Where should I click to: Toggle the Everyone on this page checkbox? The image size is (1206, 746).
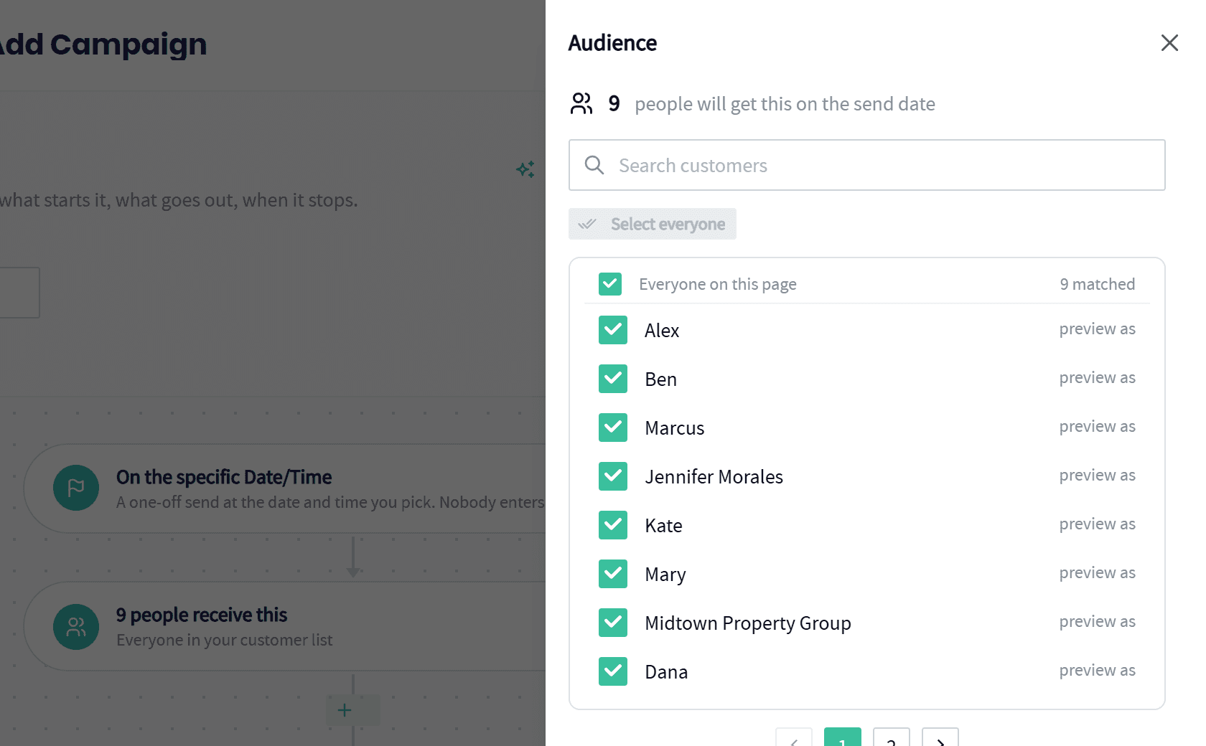click(x=610, y=284)
